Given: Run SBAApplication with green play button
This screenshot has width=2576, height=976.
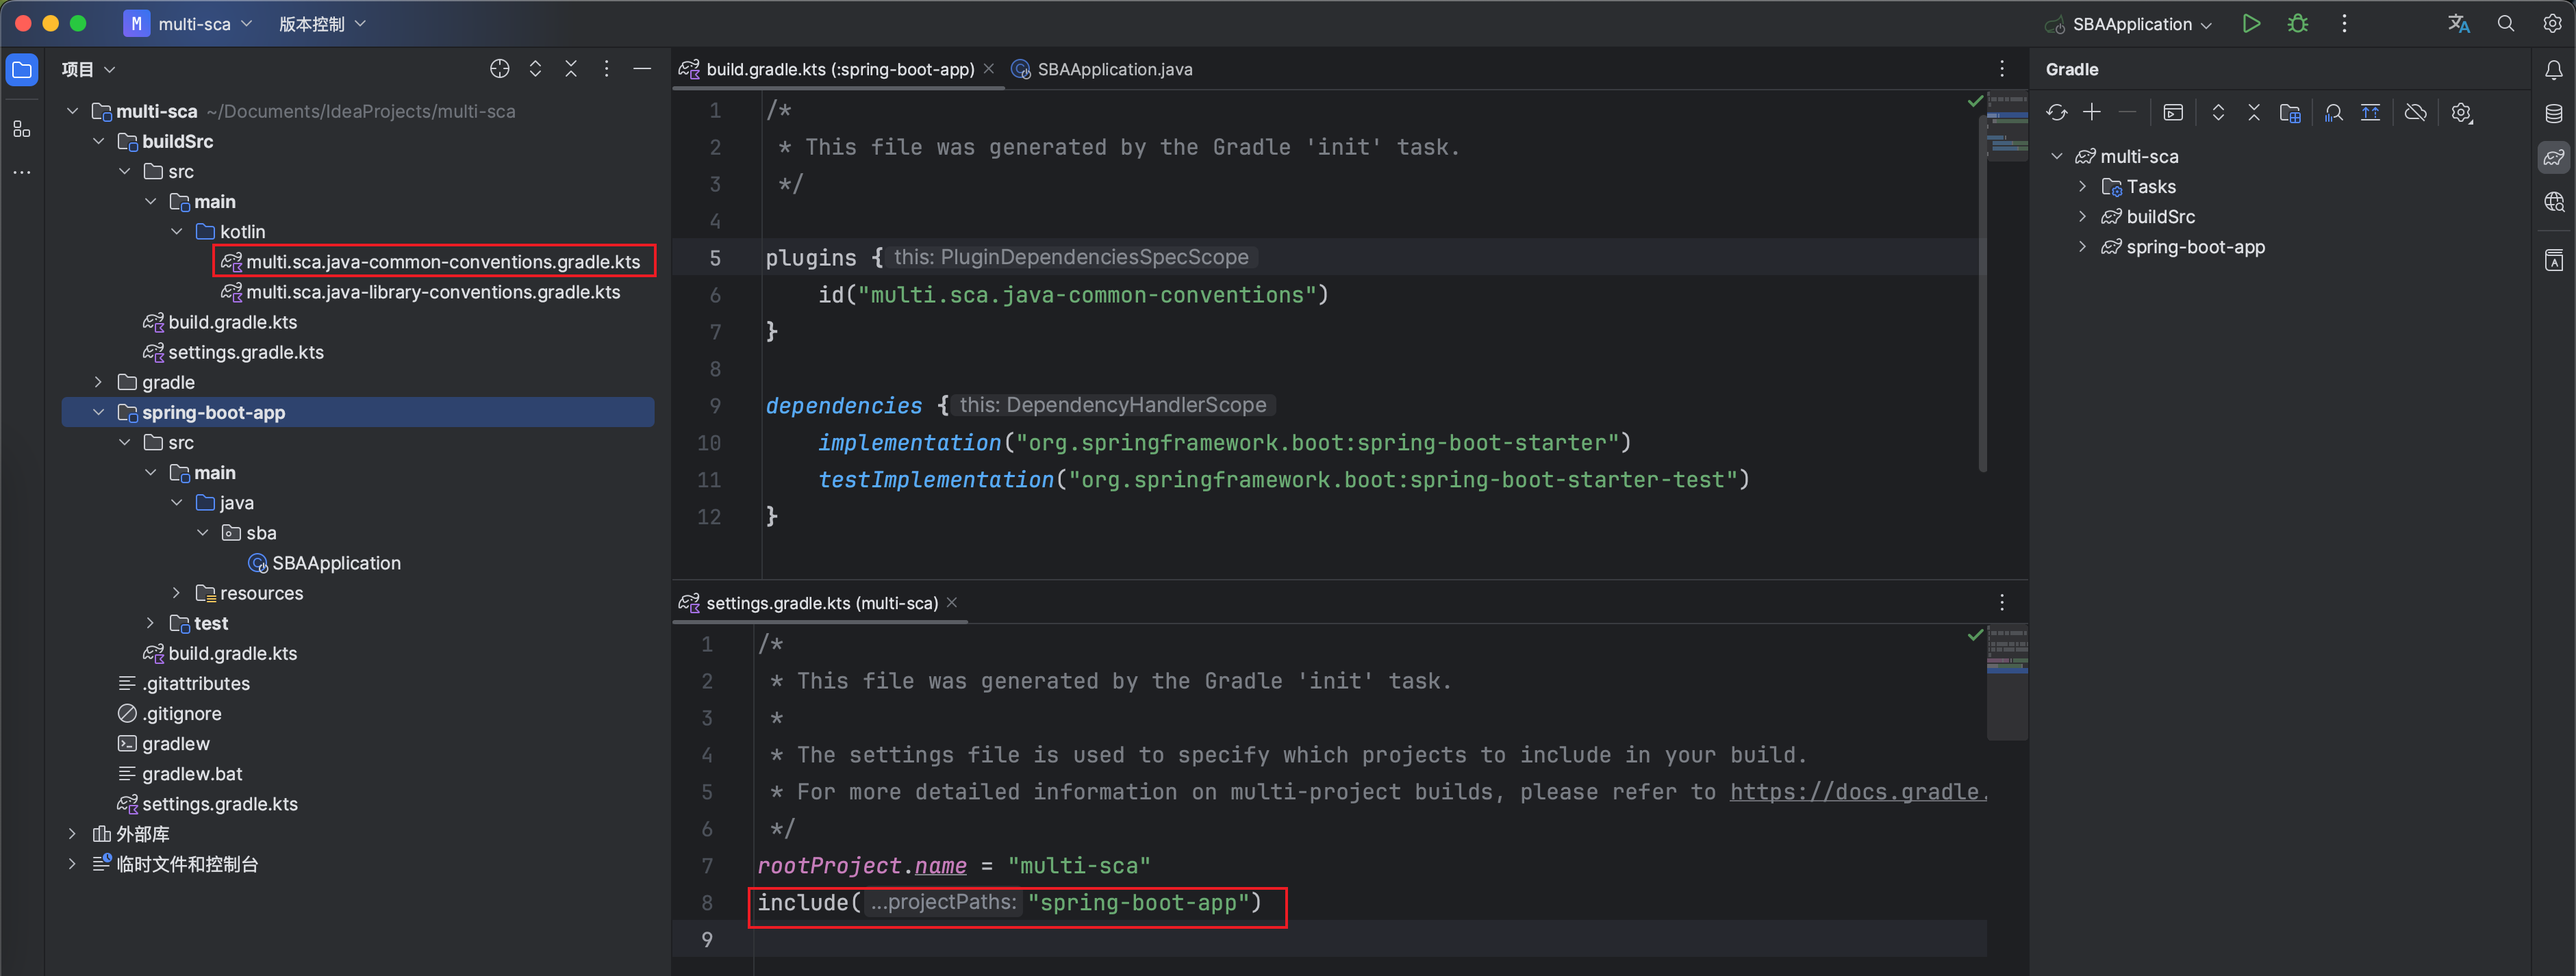Looking at the screenshot, I should pyautogui.click(x=2251, y=24).
